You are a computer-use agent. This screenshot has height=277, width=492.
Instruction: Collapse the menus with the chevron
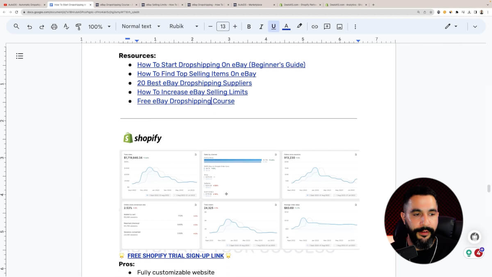click(x=475, y=26)
